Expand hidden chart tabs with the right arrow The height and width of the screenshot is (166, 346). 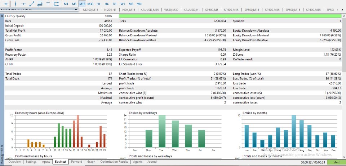[x=343, y=10]
